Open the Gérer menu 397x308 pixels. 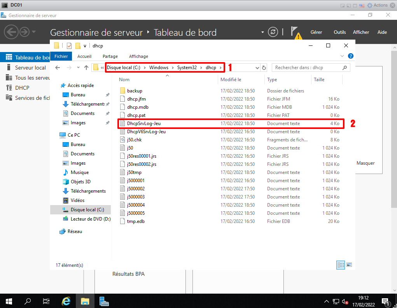316,32
